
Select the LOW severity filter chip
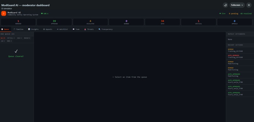tap(3, 41)
